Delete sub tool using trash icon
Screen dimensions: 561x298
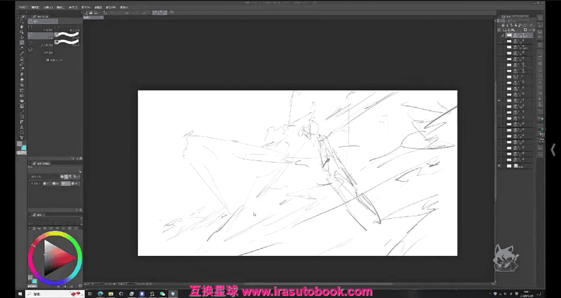[x=81, y=159]
